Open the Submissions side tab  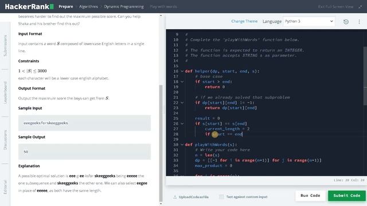pos(5,46)
